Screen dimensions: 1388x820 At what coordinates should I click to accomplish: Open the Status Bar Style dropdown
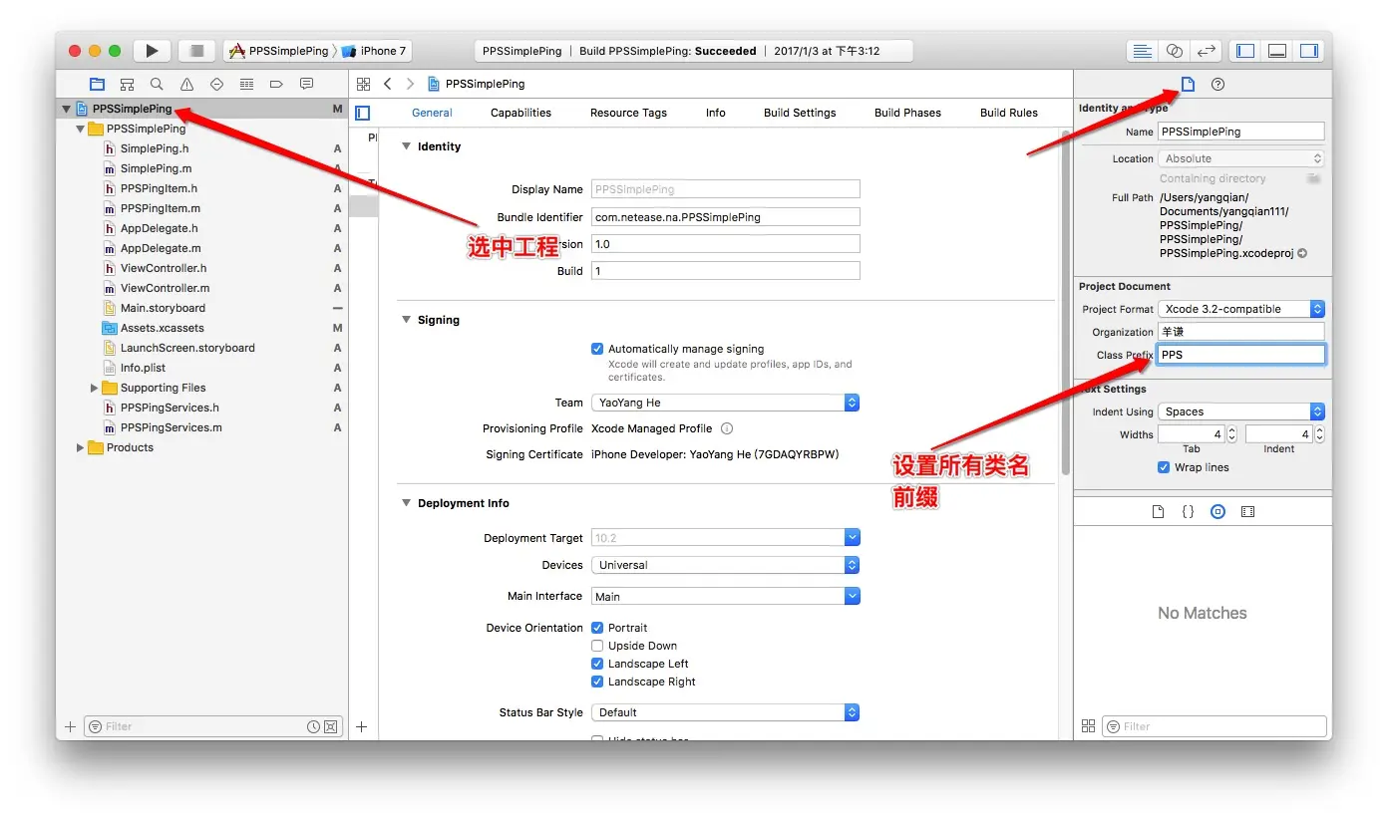(x=725, y=712)
